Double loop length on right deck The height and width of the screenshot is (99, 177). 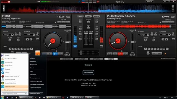(x=167, y=49)
